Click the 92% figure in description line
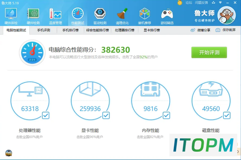The height and width of the screenshot is (160, 241). pos(143,57)
